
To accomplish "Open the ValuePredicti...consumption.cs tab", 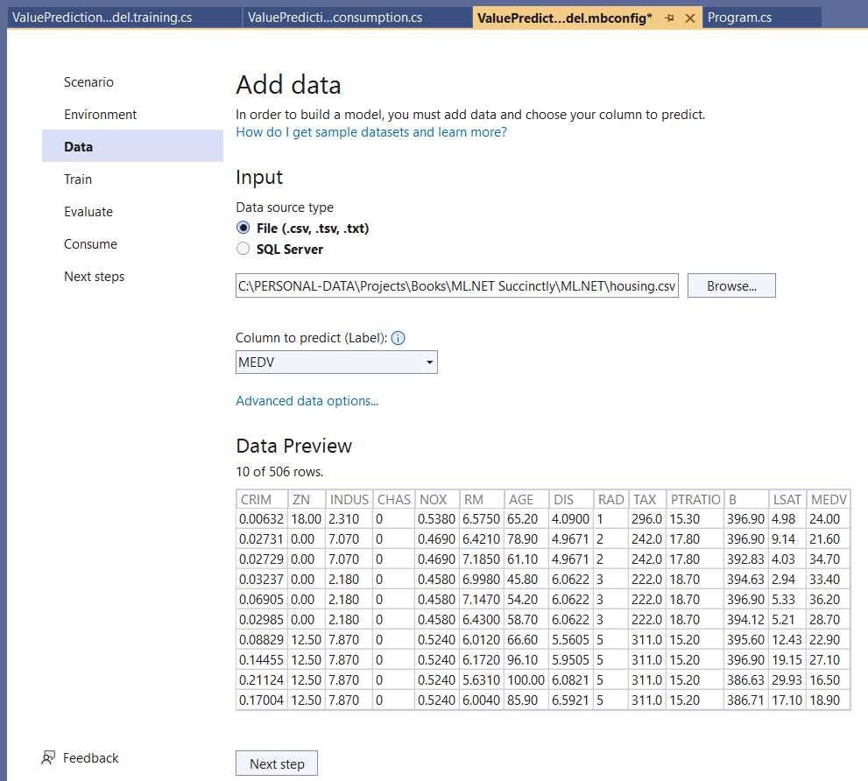I will [334, 16].
